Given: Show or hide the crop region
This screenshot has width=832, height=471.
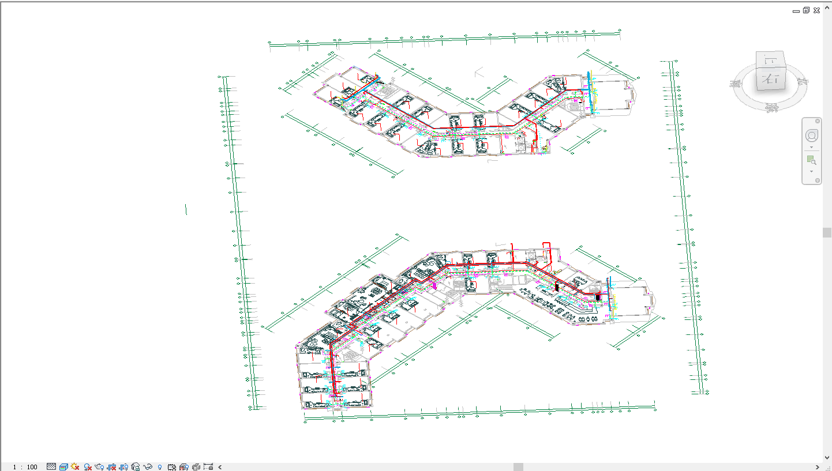Looking at the screenshot, I should point(124,467).
